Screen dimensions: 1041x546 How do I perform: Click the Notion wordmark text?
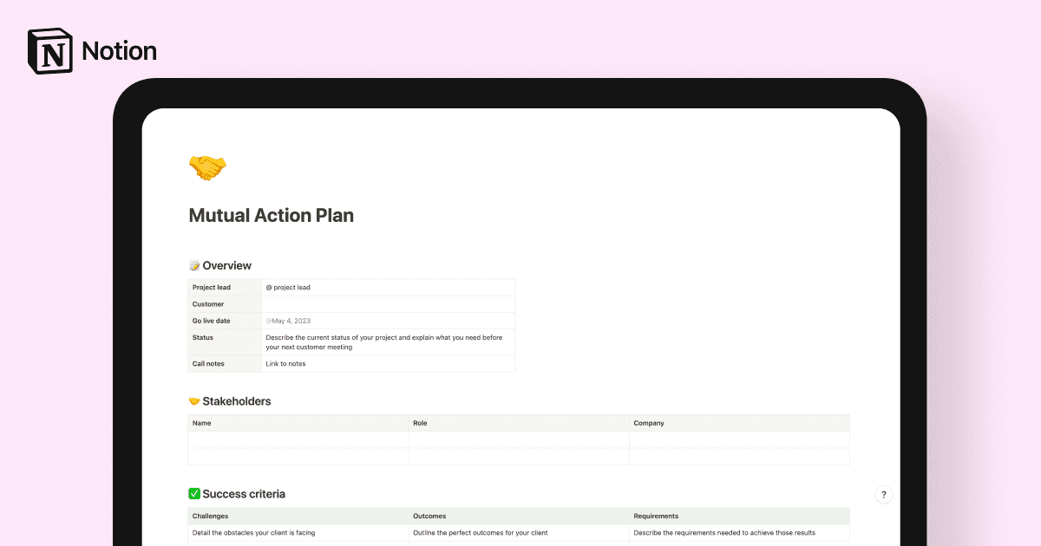coord(119,50)
